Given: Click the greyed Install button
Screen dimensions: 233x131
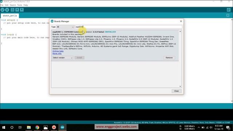Looking at the screenshot, I should point(79,57).
